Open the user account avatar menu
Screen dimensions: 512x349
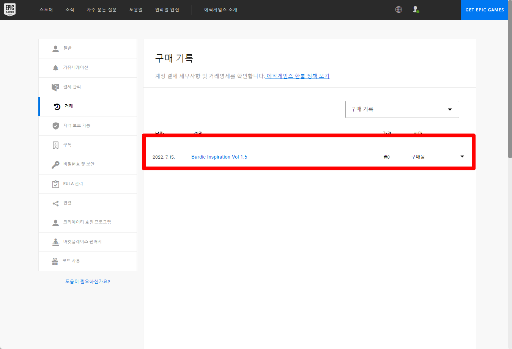click(416, 9)
